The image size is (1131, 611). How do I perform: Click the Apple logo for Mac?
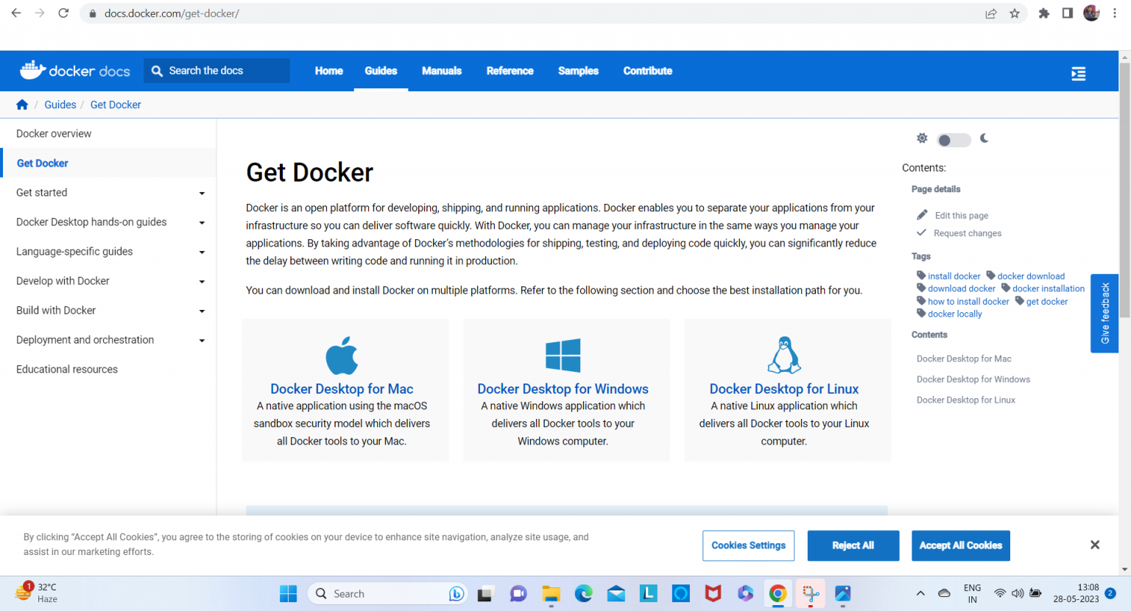click(342, 356)
